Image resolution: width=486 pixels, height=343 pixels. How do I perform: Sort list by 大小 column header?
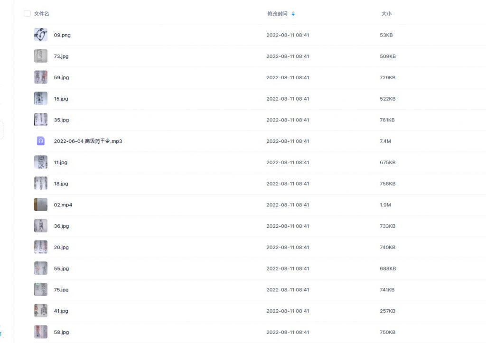pos(386,14)
